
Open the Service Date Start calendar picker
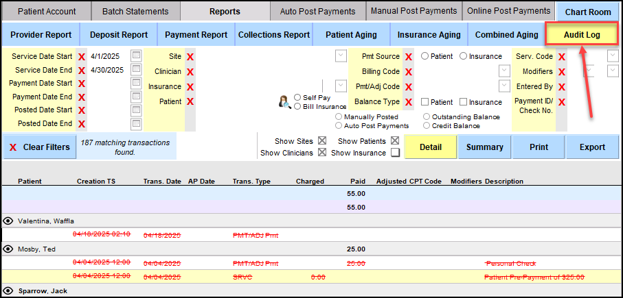pos(136,56)
